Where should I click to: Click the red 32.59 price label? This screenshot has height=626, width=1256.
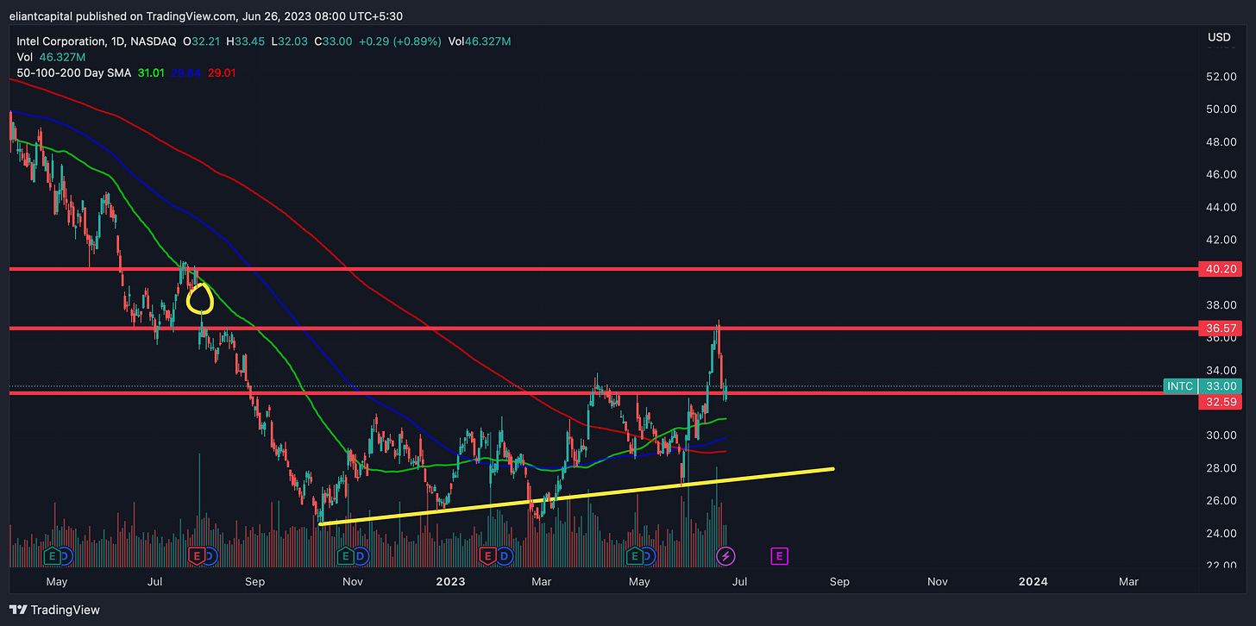pyautogui.click(x=1220, y=402)
